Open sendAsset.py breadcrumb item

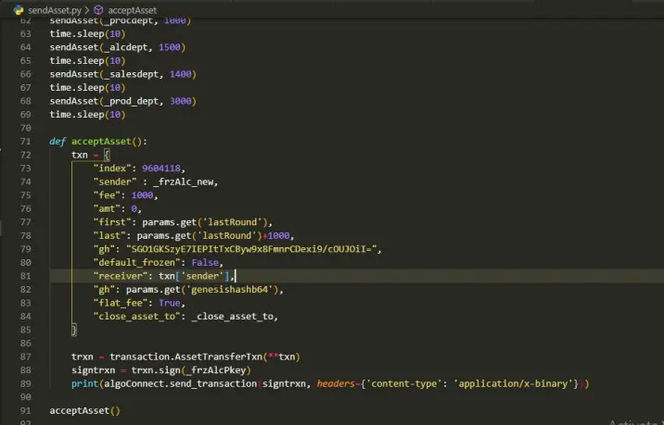coord(54,10)
